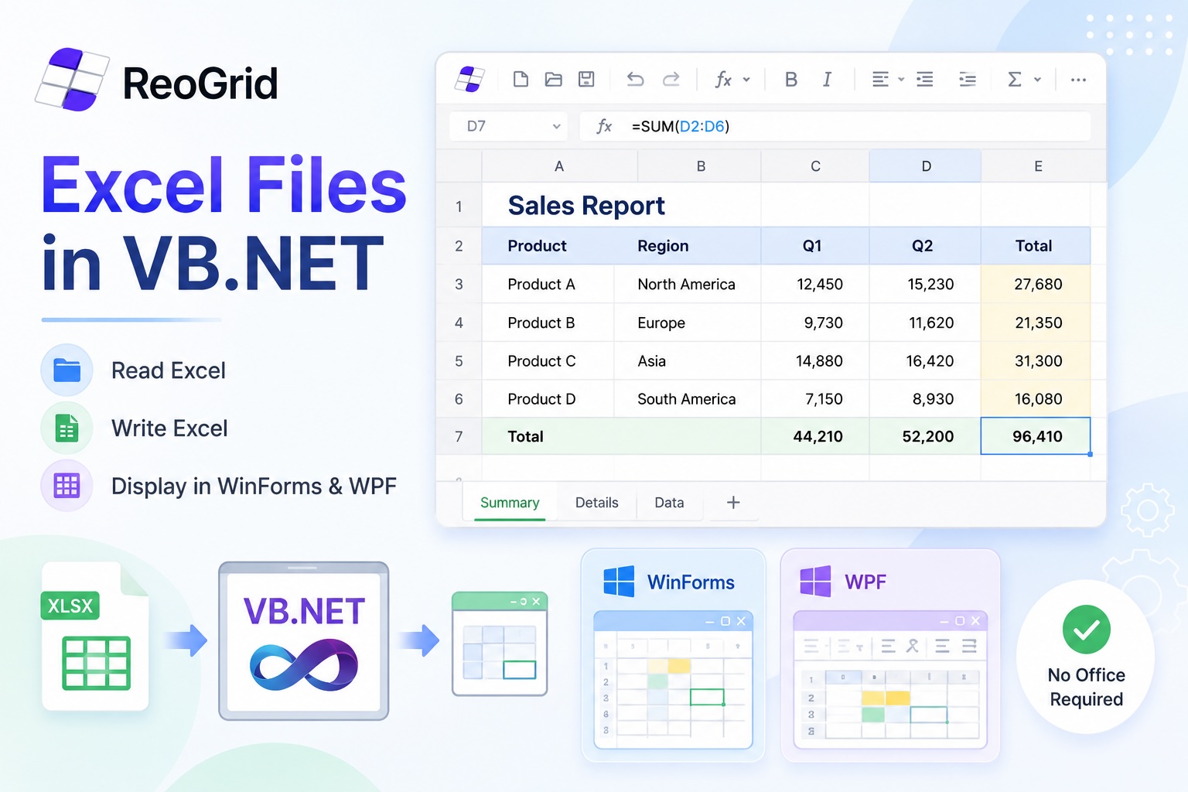Select row 3 header

[x=459, y=284]
